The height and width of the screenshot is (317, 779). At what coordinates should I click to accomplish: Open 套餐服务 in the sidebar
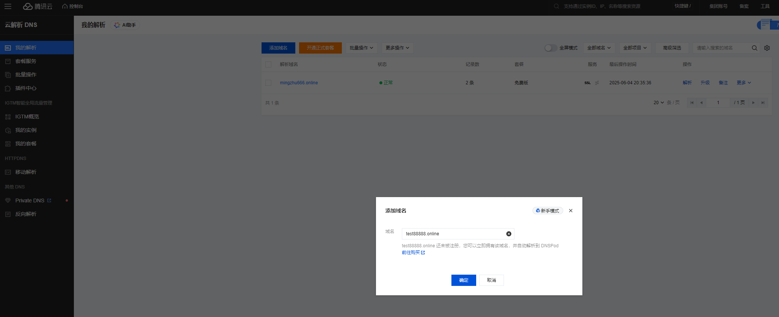[26, 61]
